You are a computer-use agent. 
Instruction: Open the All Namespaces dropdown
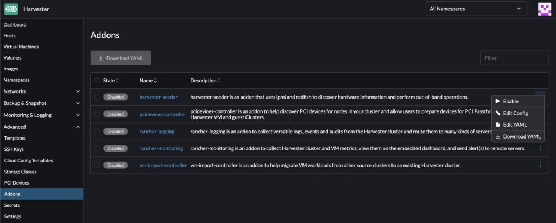click(x=476, y=9)
